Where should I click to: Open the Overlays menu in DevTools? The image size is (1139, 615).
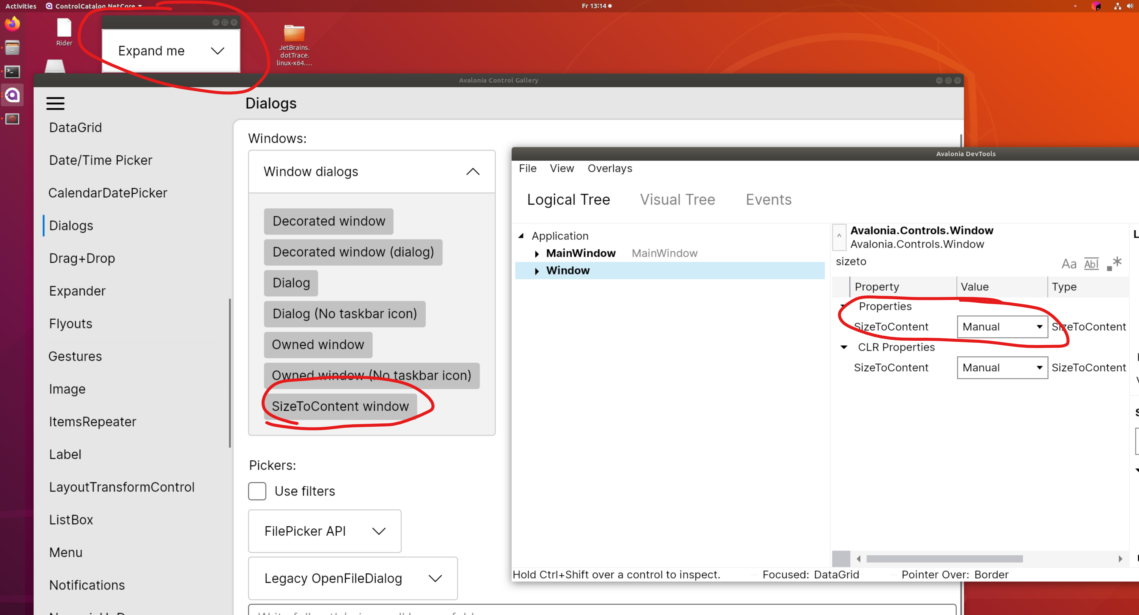(x=610, y=168)
